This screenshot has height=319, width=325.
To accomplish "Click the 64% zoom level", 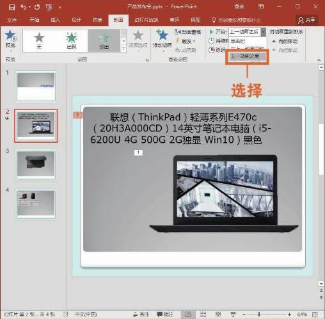I will (302, 315).
